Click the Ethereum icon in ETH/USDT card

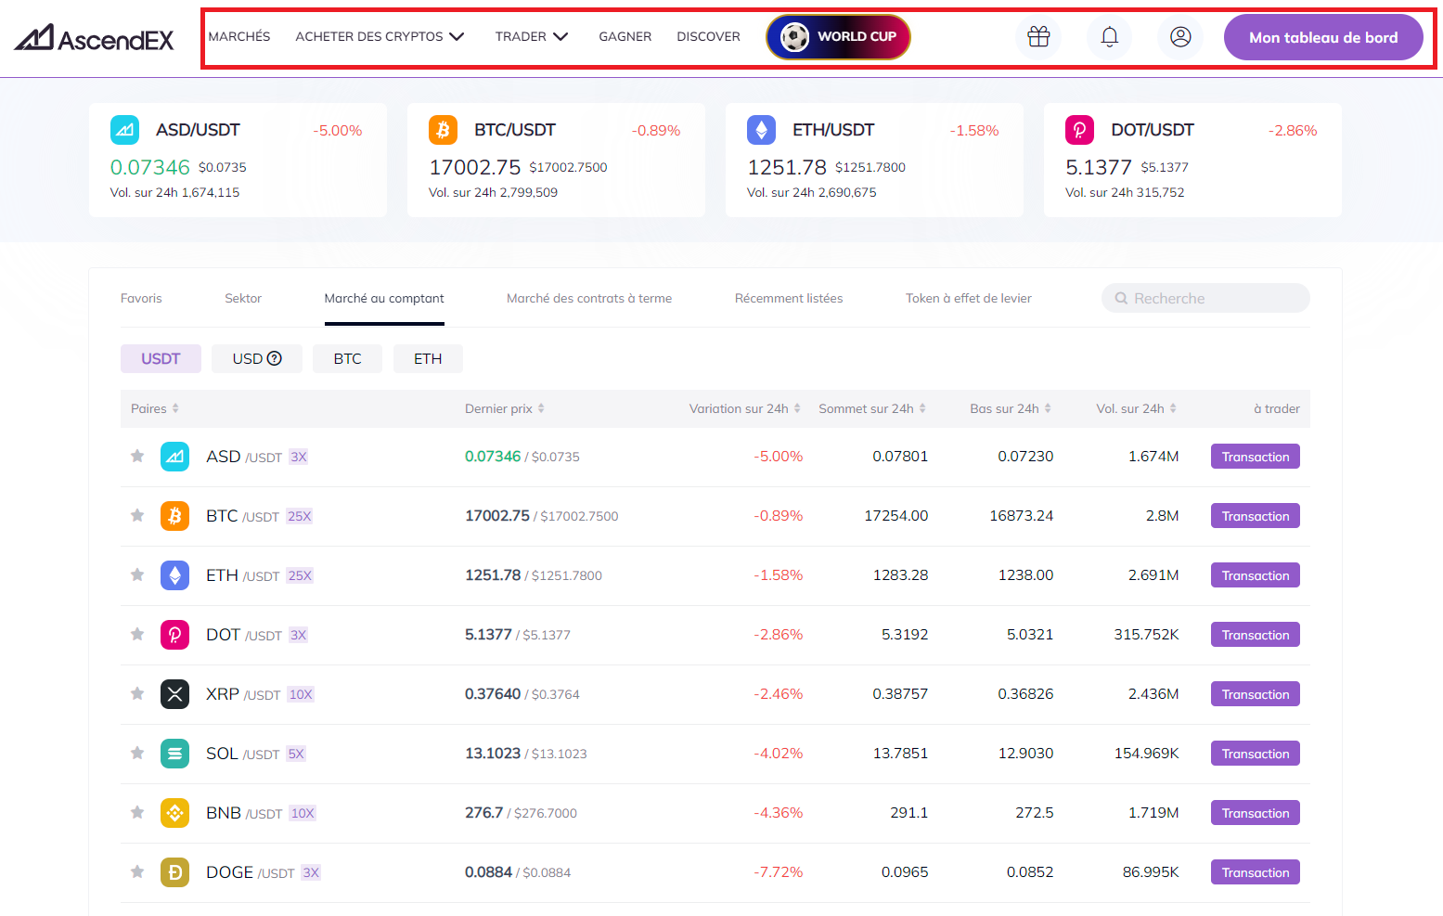pyautogui.click(x=761, y=130)
